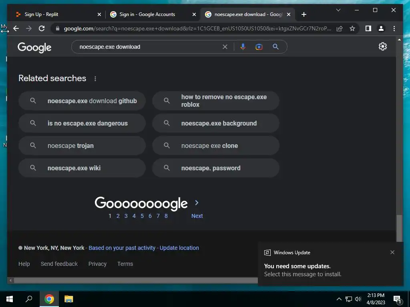Image resolution: width=410 pixels, height=307 pixels.
Task: Close the Google Accounts tab
Action: (x=194, y=14)
